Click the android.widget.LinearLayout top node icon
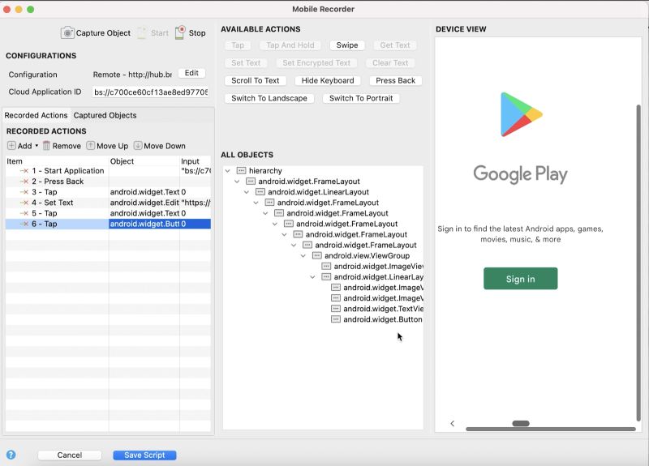Image resolution: width=649 pixels, height=466 pixels. (260, 192)
